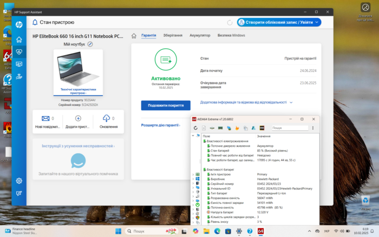Select the Windows logo node in AIDA64 tree
379x237 pixels.
(x=198, y=179)
